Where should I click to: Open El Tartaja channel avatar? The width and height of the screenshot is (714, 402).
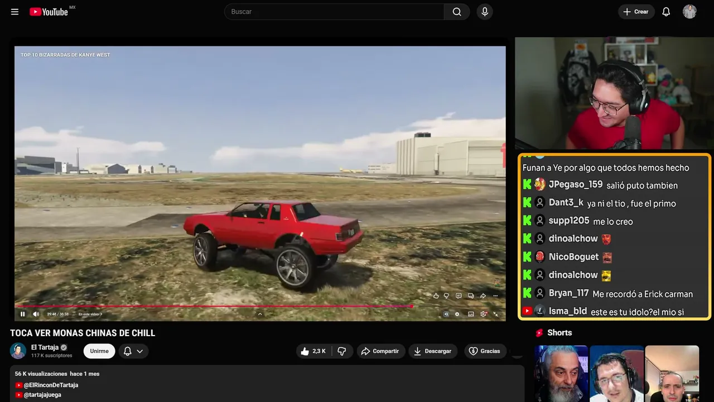click(18, 351)
